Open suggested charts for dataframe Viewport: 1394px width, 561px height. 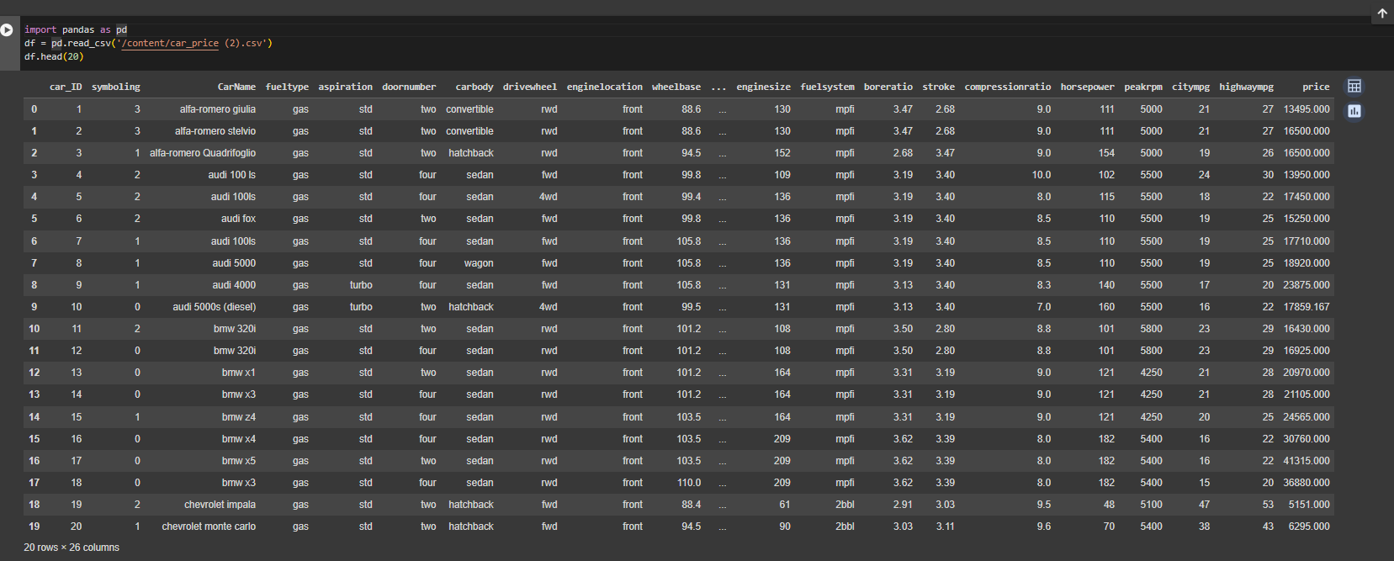[x=1354, y=111]
